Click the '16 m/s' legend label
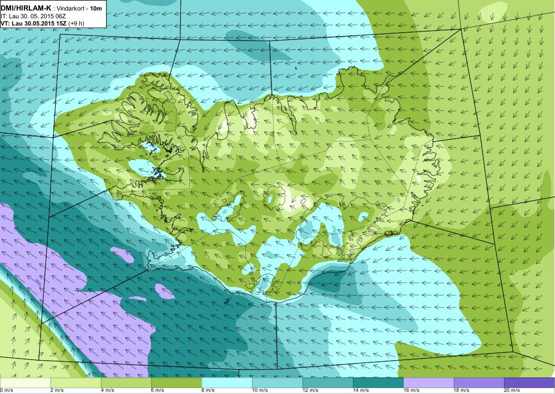Screen dimensions: 555x394 411,390
